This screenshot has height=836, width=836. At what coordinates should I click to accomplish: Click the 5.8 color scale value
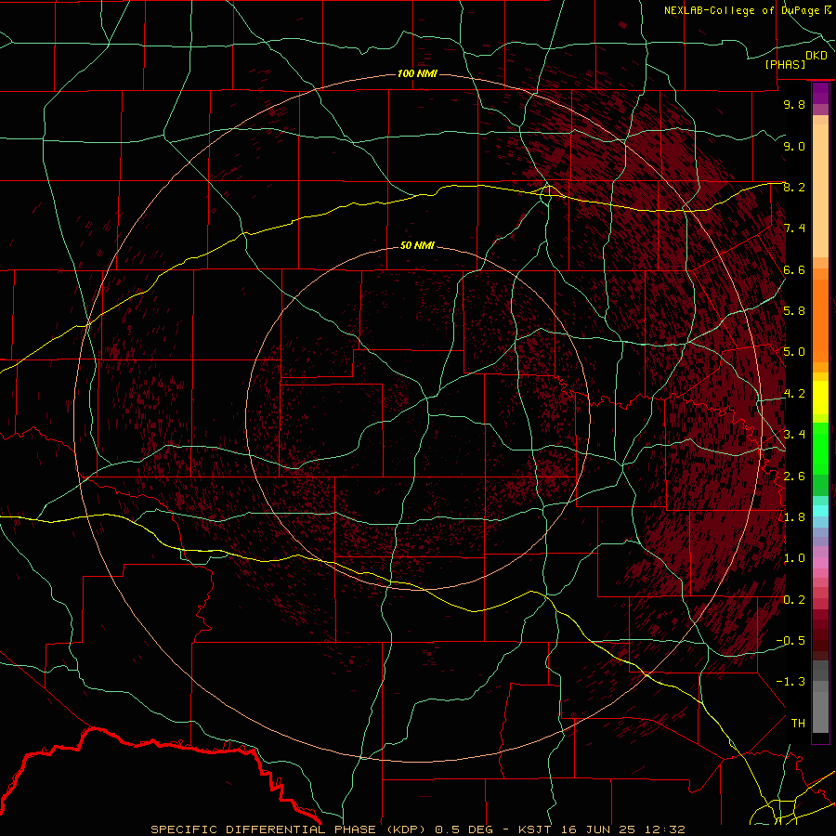[794, 310]
